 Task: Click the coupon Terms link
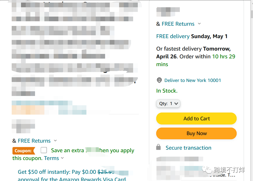coord(51,158)
